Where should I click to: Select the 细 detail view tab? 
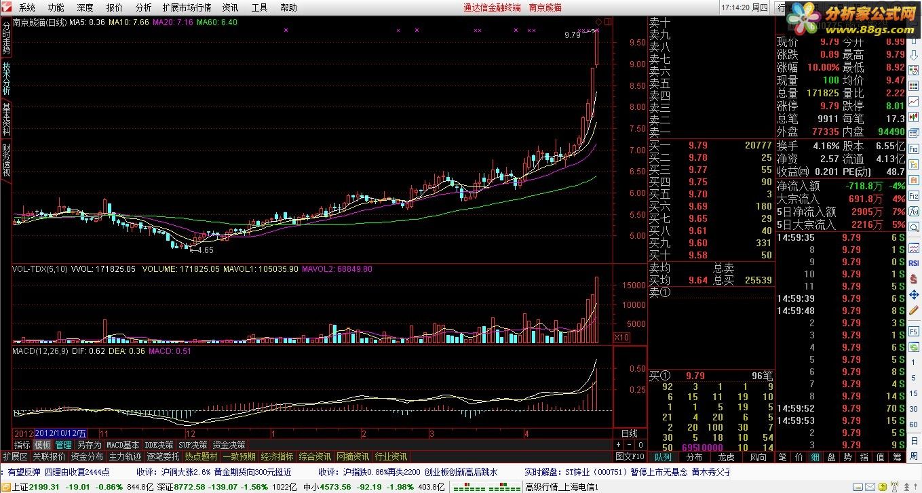pos(815,457)
